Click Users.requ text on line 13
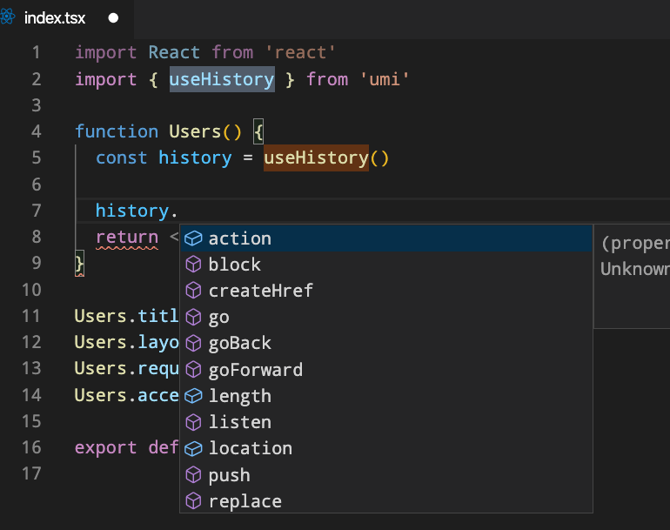The image size is (670, 530). (126, 369)
